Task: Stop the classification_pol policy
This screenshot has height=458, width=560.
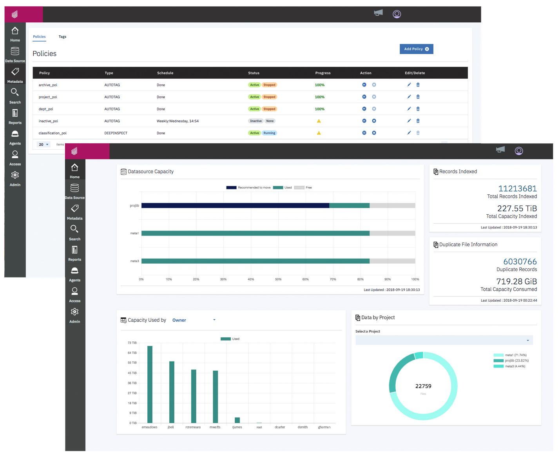Action: tap(374, 133)
